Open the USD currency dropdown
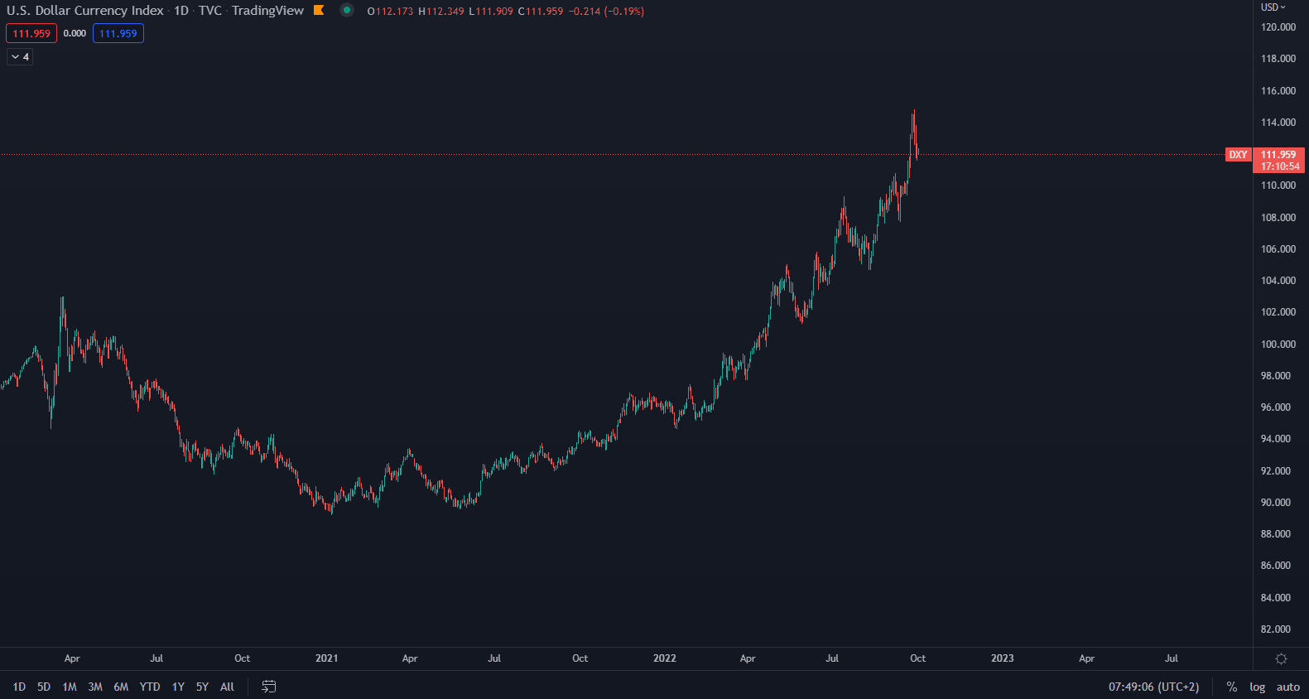Image resolution: width=1309 pixels, height=699 pixels. coord(1273,7)
